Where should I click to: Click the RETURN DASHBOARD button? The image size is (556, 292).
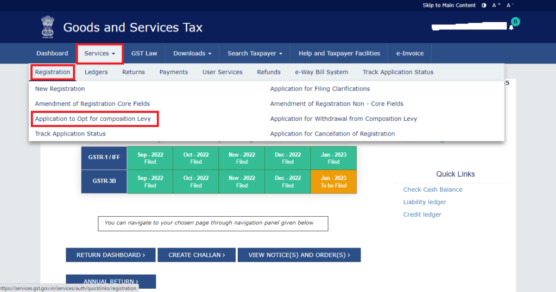click(x=111, y=255)
